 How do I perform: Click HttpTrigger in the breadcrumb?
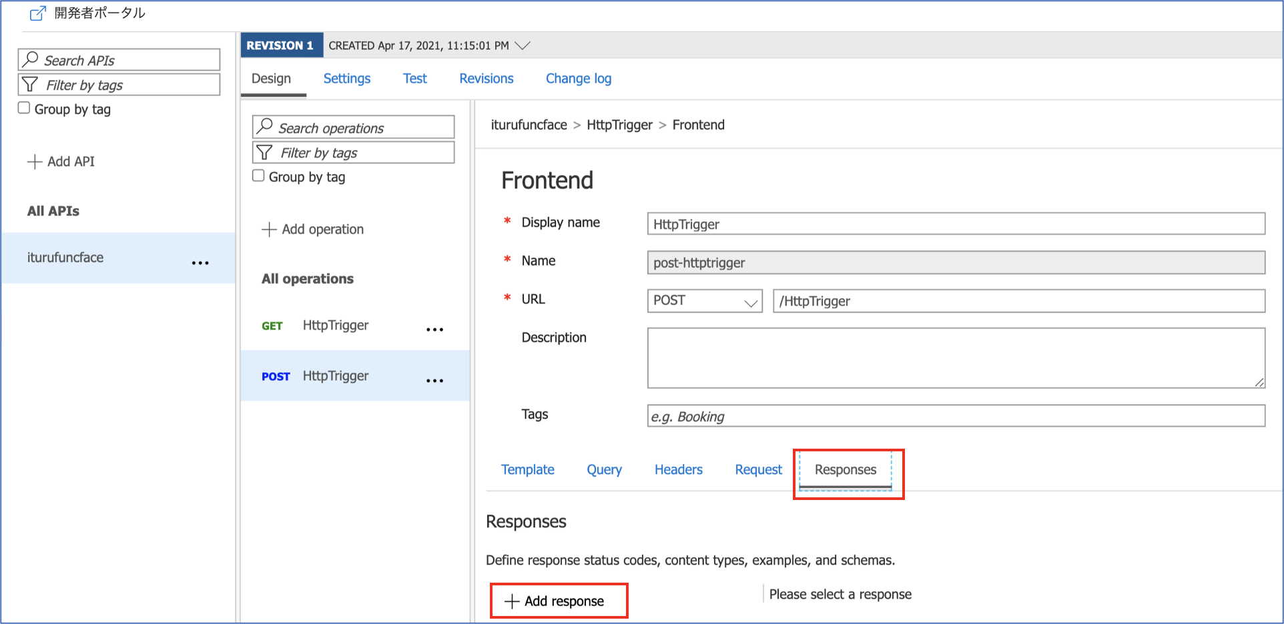620,125
